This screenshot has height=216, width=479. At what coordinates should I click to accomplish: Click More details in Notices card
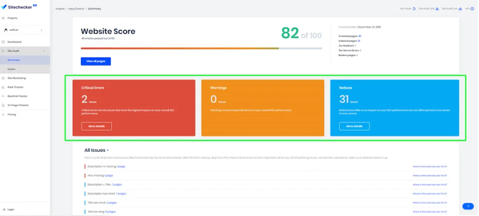tap(354, 126)
